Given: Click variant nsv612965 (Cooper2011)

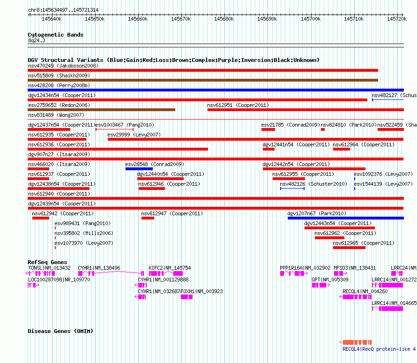Looking at the screenshot, I should click(x=364, y=243).
